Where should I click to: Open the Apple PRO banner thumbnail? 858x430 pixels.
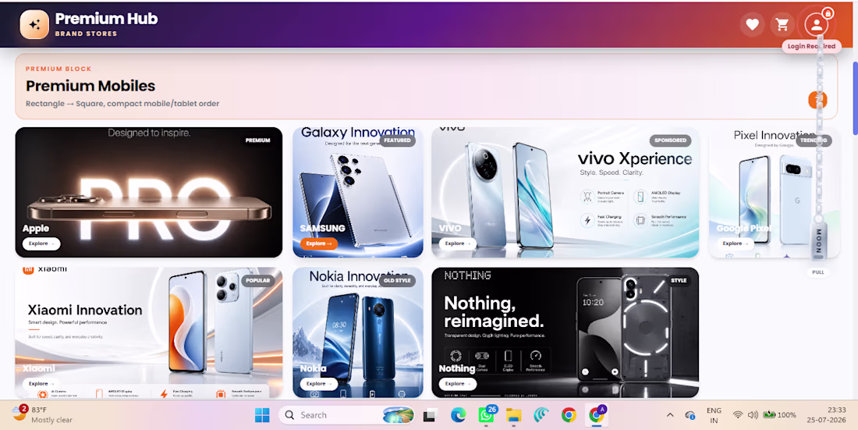[x=149, y=192]
